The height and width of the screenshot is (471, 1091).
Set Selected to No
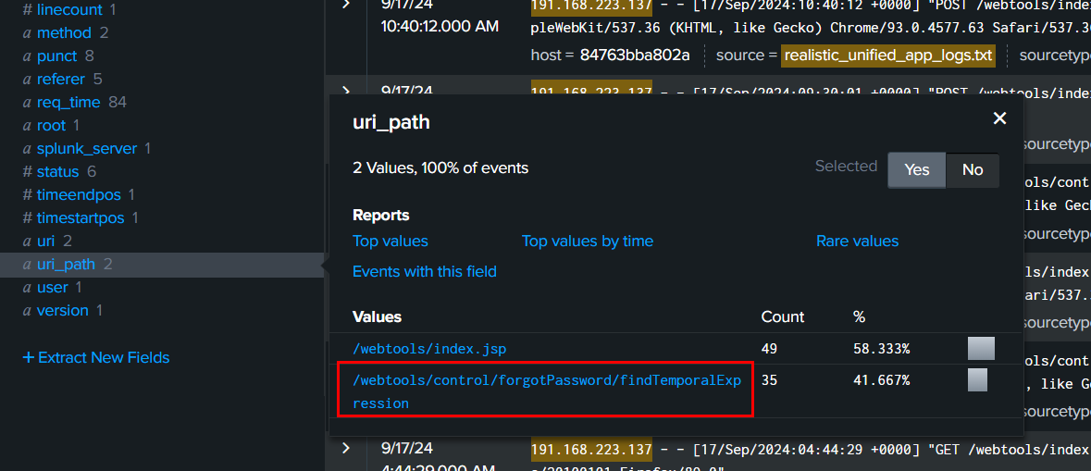(973, 169)
